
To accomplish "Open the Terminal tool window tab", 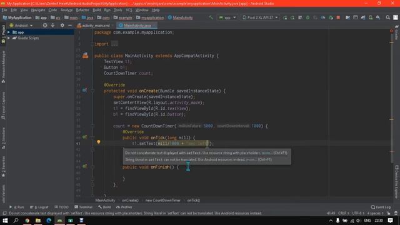I will (x=83, y=207).
